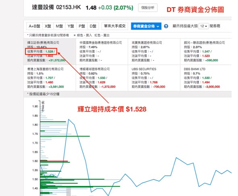Click the long green bar near 1.74
The image size is (238, 196).
[65, 136]
